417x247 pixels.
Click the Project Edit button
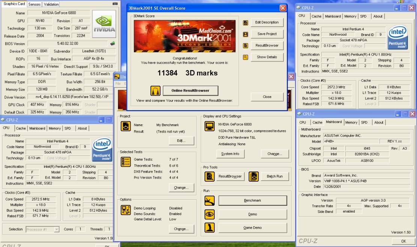point(181,141)
